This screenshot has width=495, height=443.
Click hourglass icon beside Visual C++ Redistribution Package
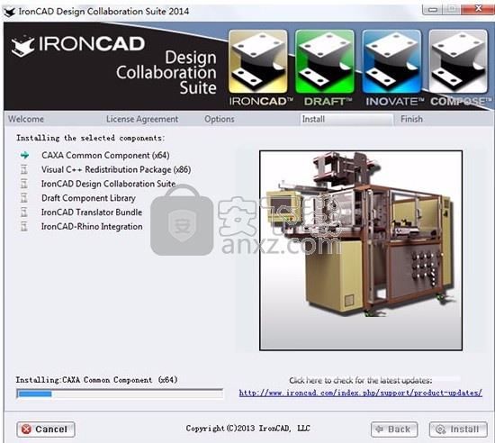[x=24, y=169]
